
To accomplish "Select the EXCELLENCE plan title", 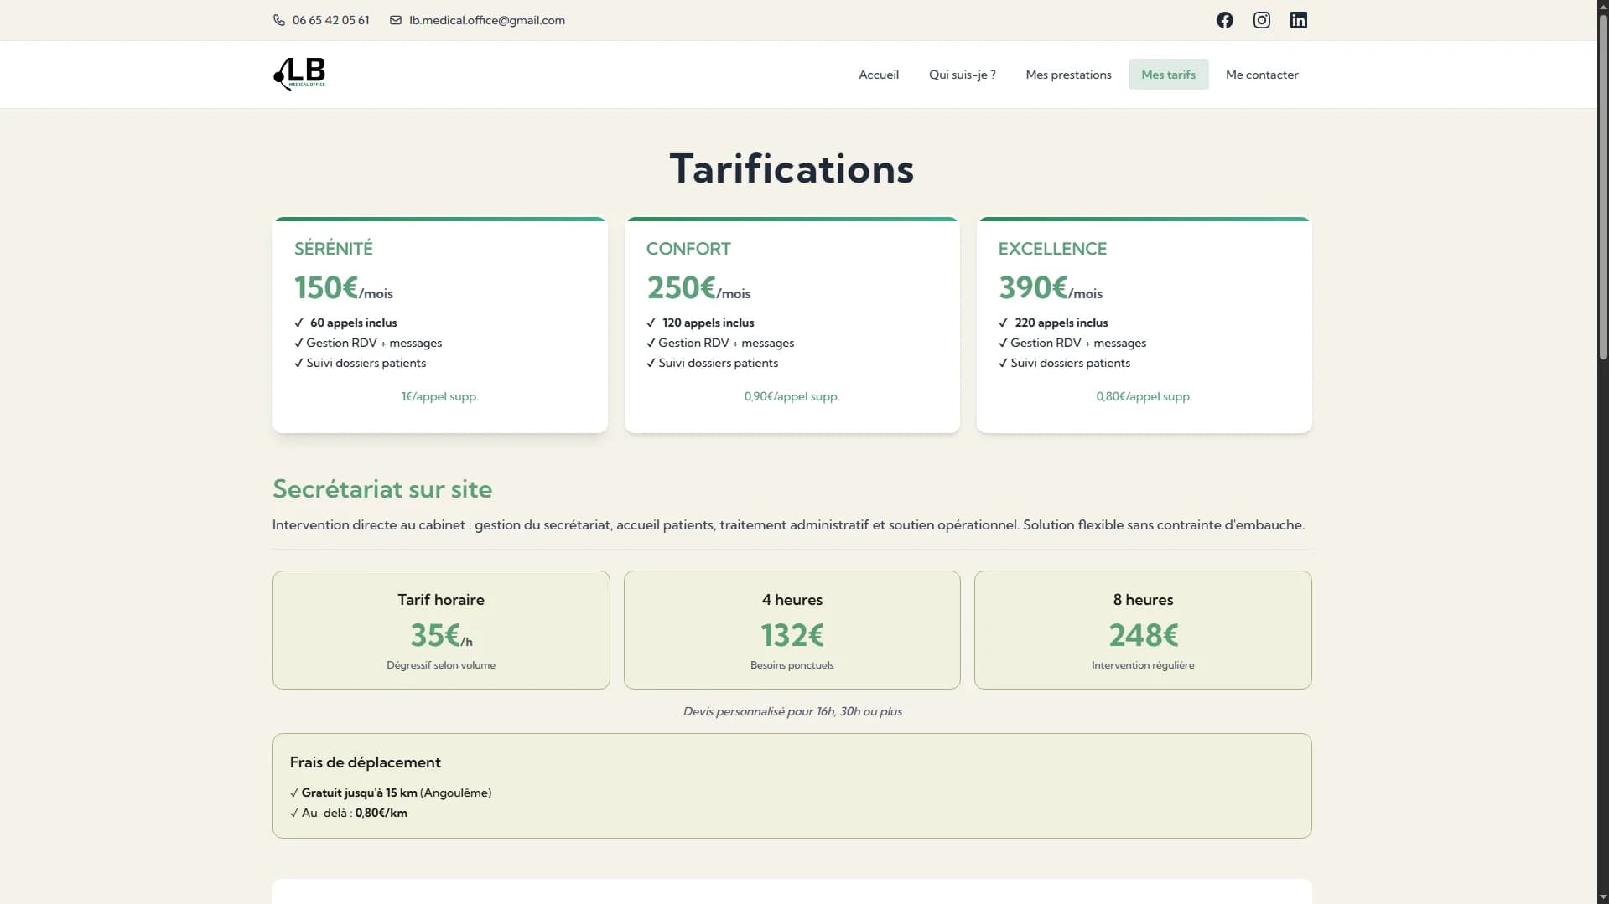I will click(x=1052, y=249).
